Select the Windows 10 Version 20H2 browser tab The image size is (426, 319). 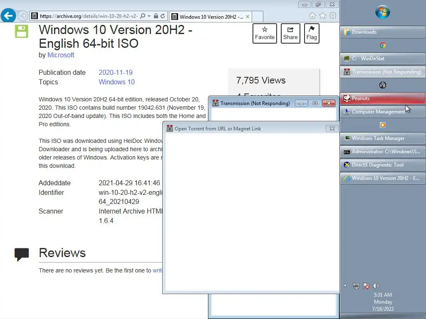point(210,17)
